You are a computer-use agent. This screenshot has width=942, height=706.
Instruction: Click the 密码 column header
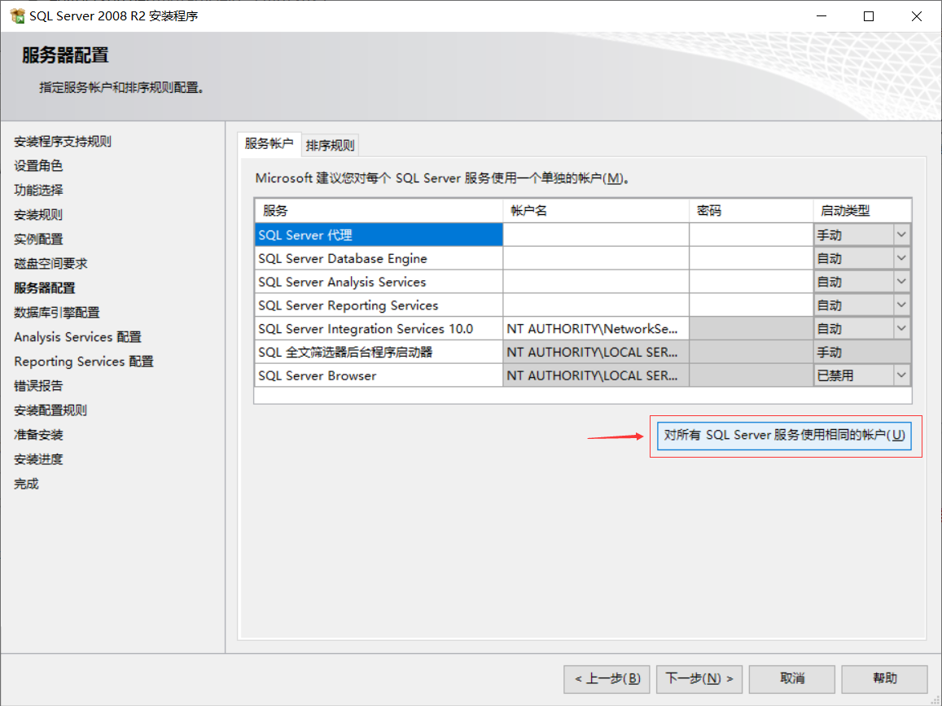click(751, 211)
